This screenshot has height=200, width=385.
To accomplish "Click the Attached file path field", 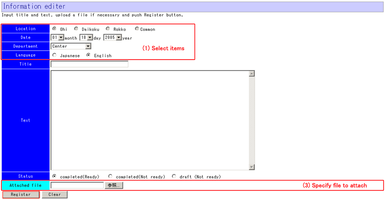I will pyautogui.click(x=77, y=185).
